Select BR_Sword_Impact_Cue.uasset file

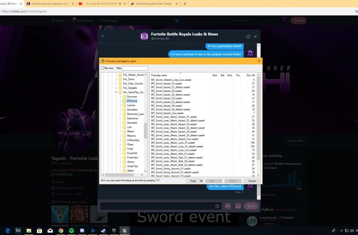click(x=167, y=113)
